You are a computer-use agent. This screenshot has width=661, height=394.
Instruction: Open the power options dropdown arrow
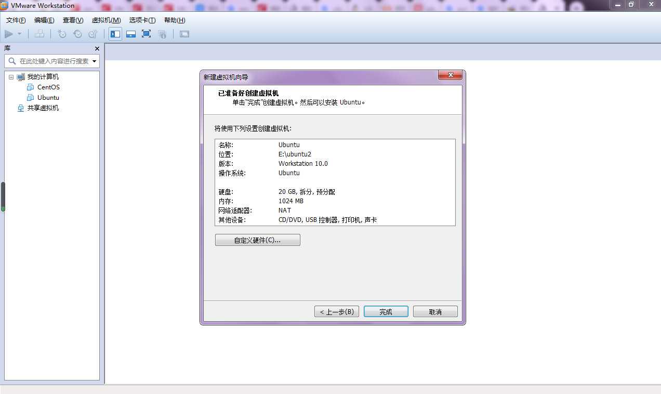(x=20, y=34)
